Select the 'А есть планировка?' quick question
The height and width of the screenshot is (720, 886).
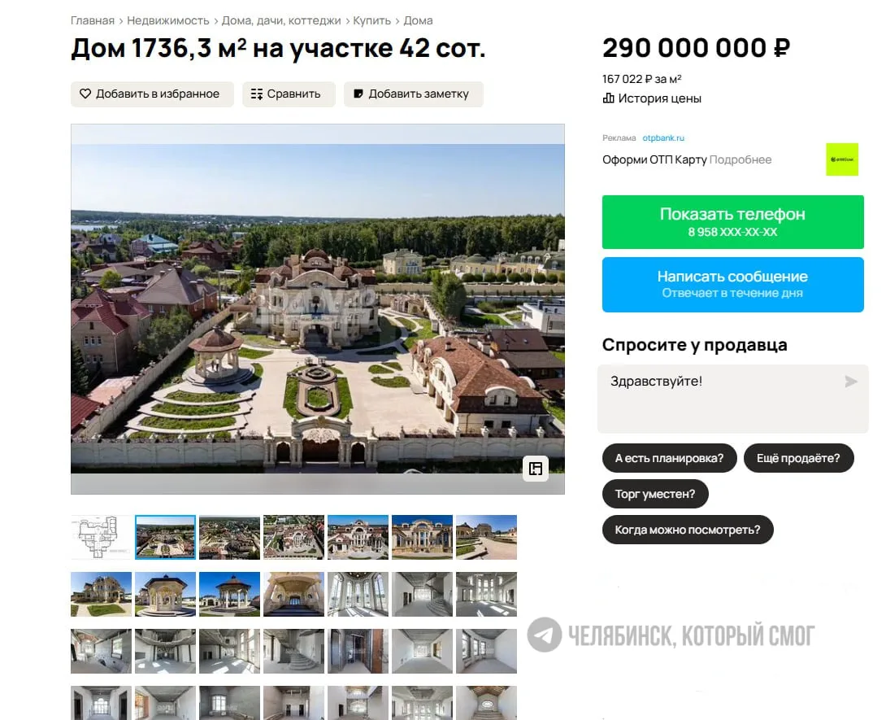tap(670, 458)
